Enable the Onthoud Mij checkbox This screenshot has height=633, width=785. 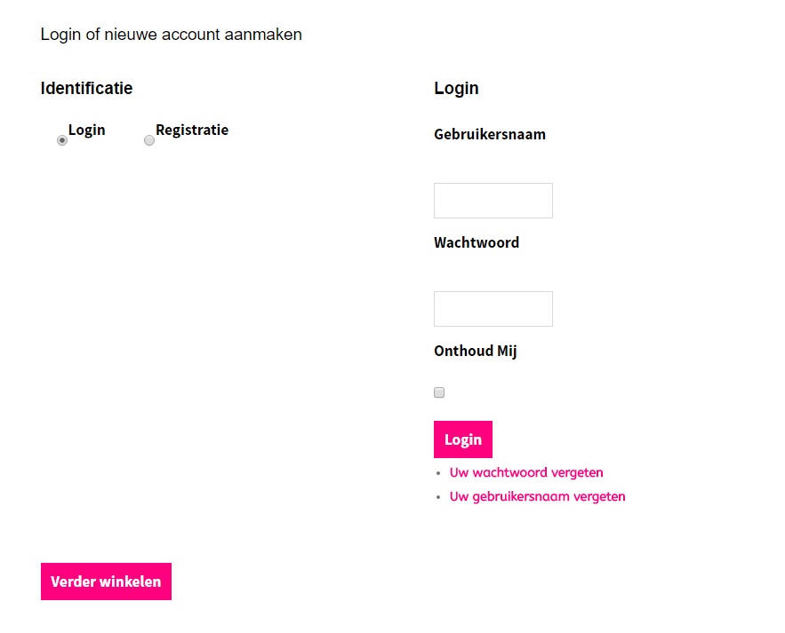(x=439, y=392)
